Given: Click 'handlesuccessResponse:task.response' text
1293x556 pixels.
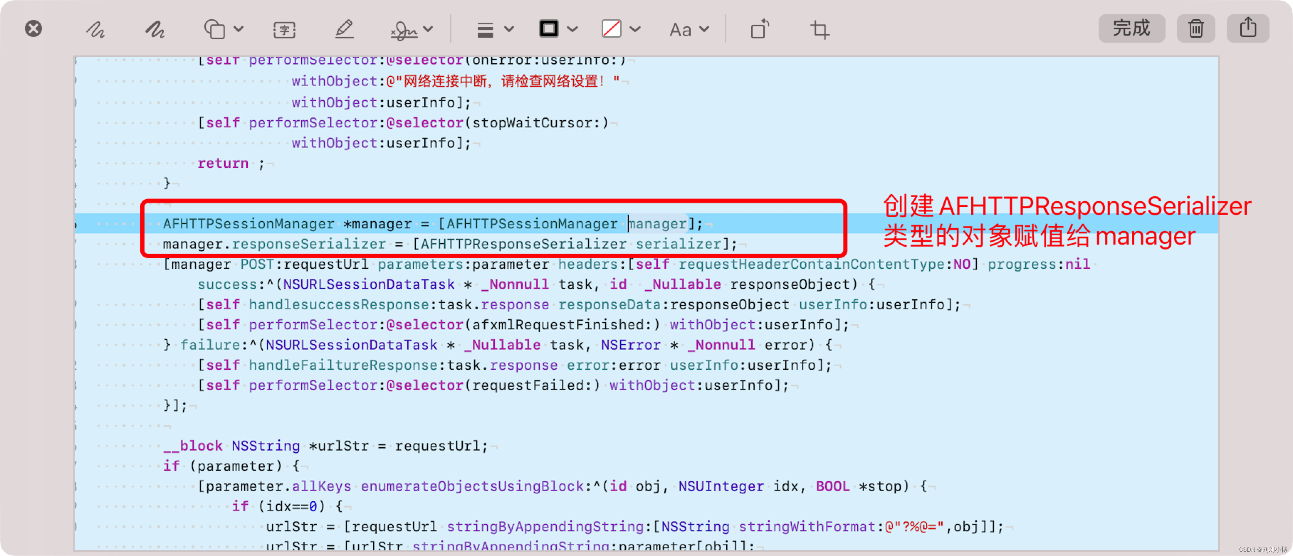Looking at the screenshot, I should [x=398, y=304].
